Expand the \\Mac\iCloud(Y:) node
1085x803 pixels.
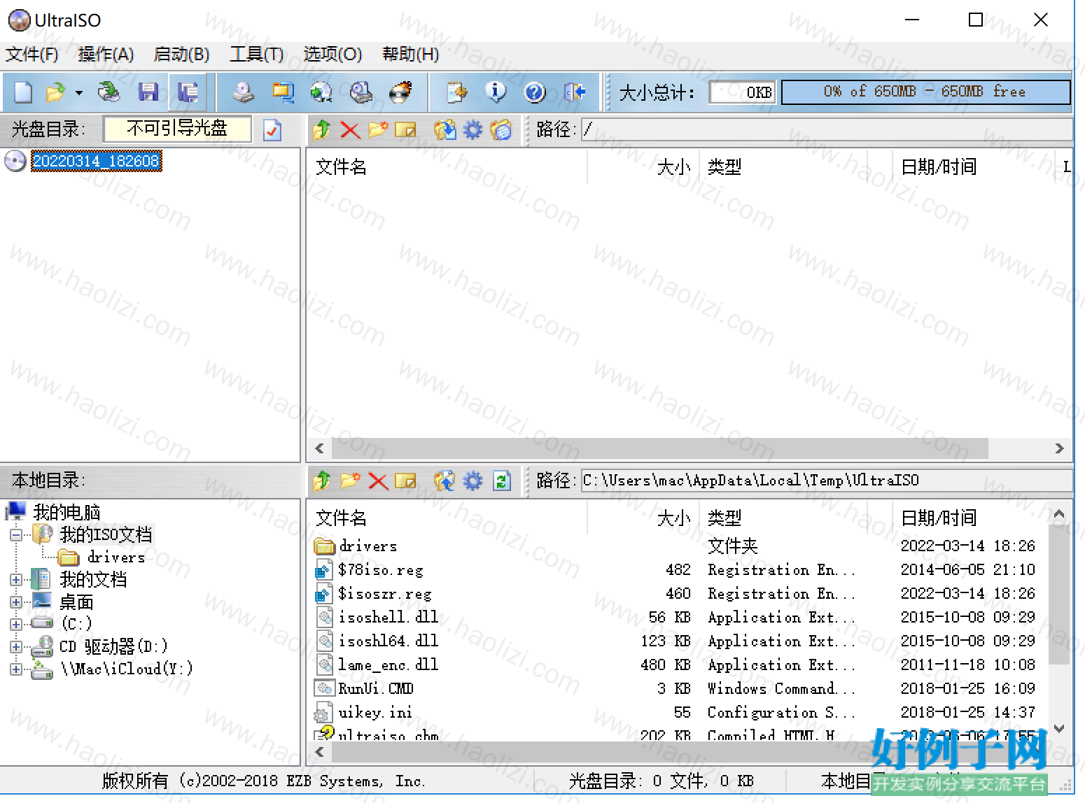[16, 669]
